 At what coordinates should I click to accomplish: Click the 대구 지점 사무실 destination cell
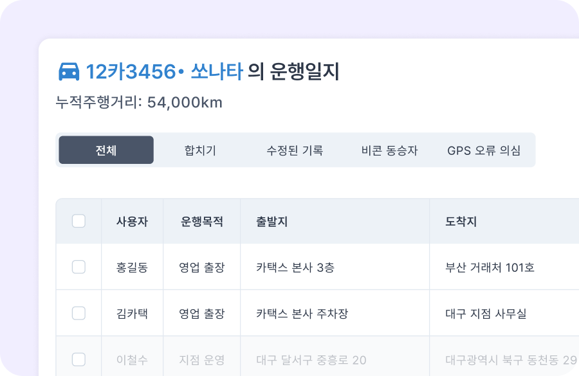pos(486,314)
